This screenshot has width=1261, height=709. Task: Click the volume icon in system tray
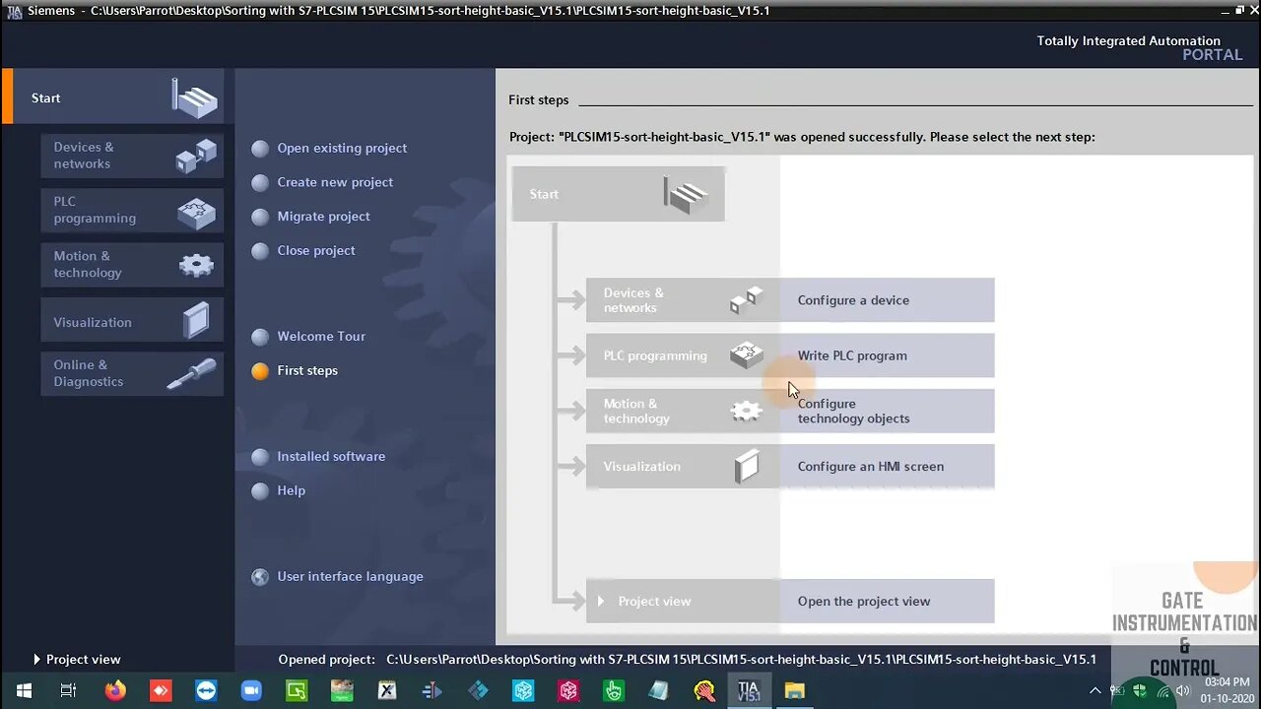tap(1183, 690)
